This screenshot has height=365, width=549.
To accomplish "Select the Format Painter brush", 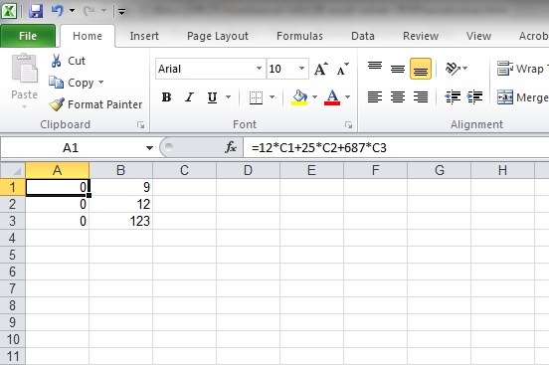I will [x=57, y=104].
